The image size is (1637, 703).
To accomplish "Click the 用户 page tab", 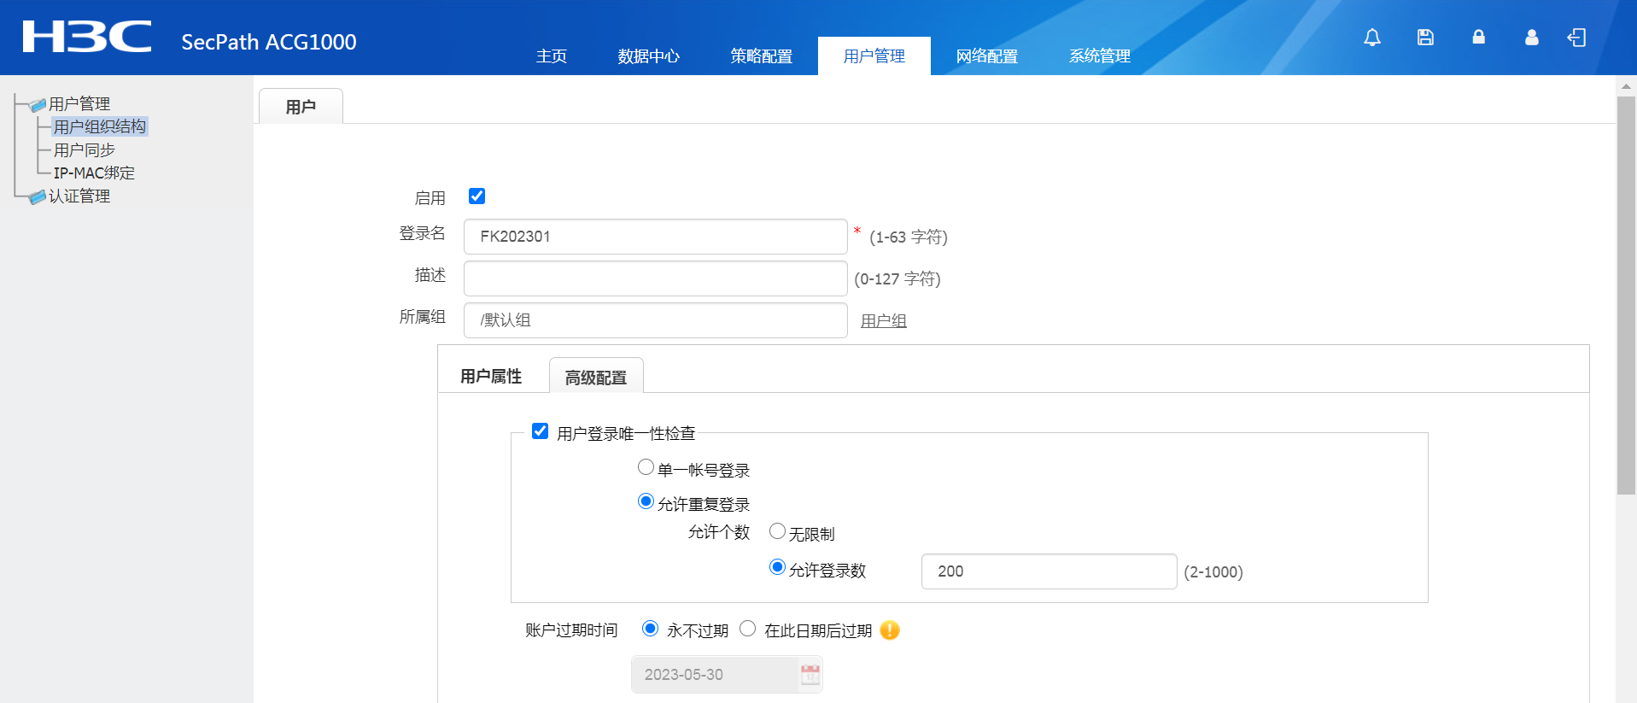I will [301, 107].
